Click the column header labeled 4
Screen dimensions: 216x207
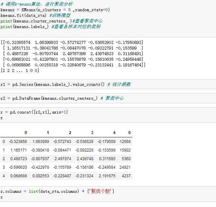click(x=114, y=133)
